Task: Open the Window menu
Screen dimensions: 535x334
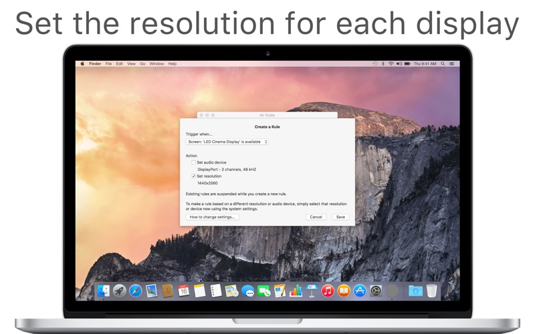Action: [156, 63]
